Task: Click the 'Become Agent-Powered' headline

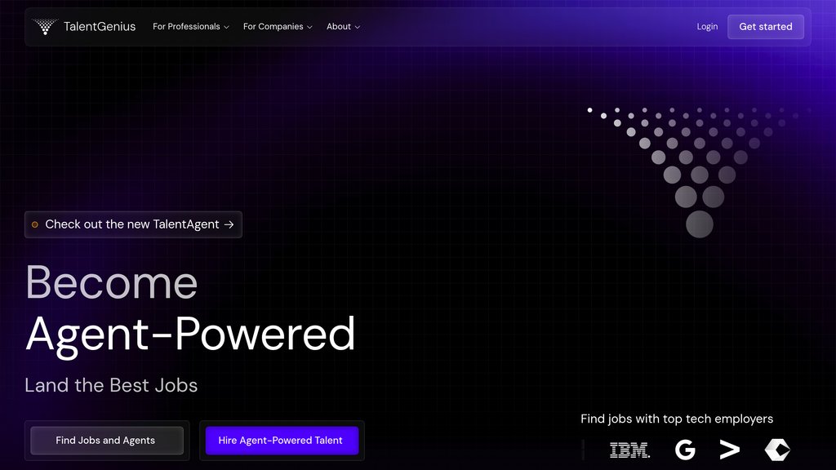Action: [189, 308]
